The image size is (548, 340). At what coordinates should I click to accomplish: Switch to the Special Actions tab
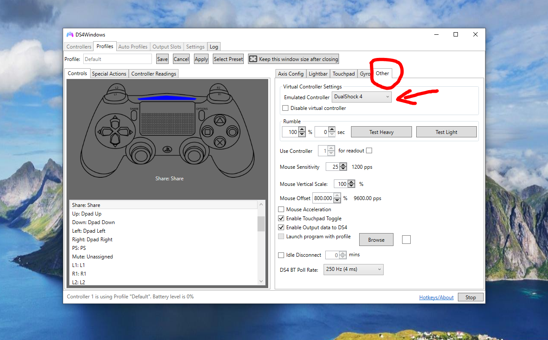click(109, 74)
